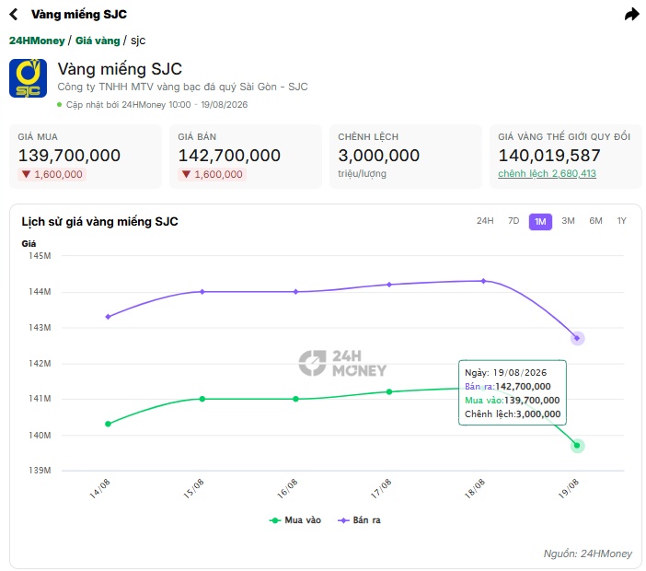The image size is (646, 571).
Task: Click the share arrow icon
Action: tap(631, 15)
